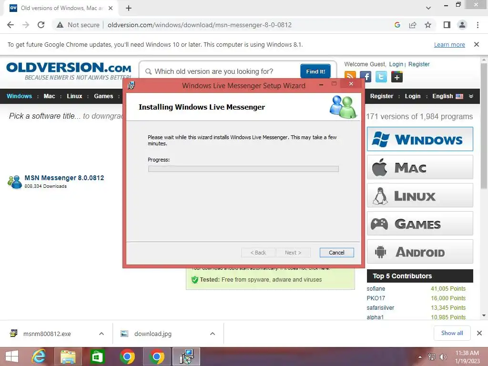Click contributor sofiane
488x366 pixels.
click(376, 288)
